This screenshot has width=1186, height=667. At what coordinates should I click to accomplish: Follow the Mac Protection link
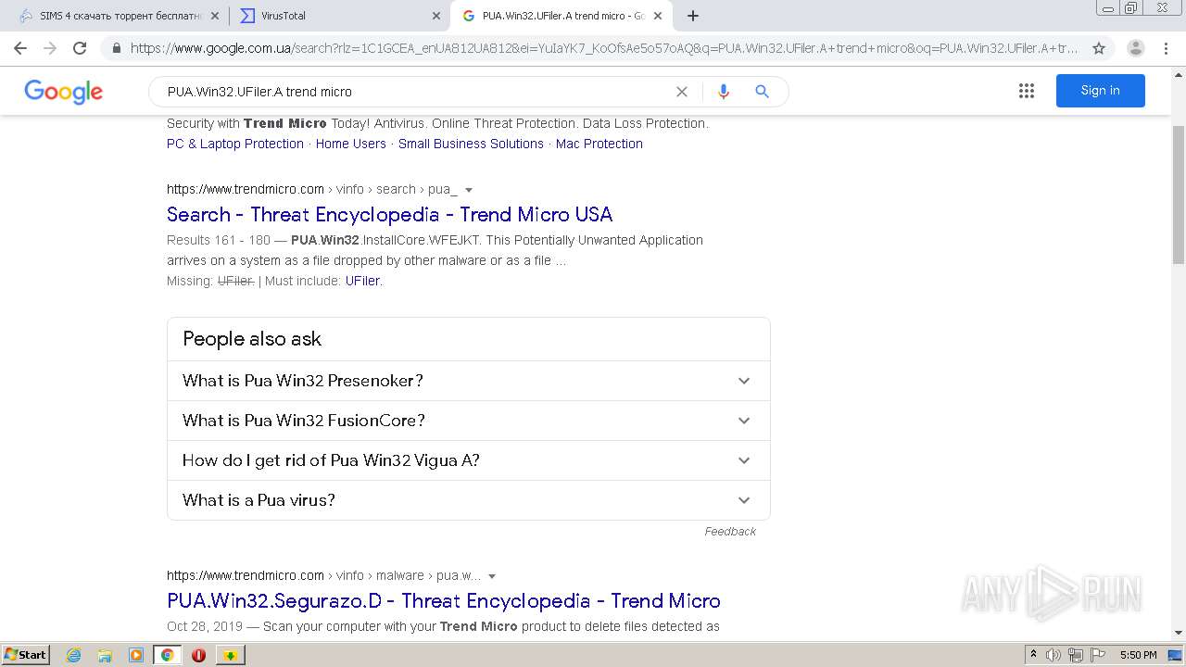coord(599,144)
